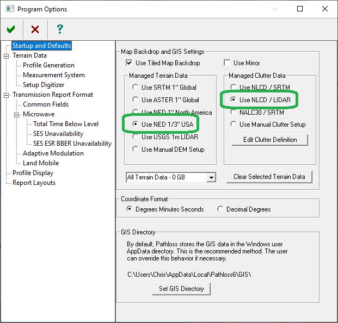Screen dimensions: 338x323
Task: Click the red X cancel icon
Action: [x=35, y=29]
